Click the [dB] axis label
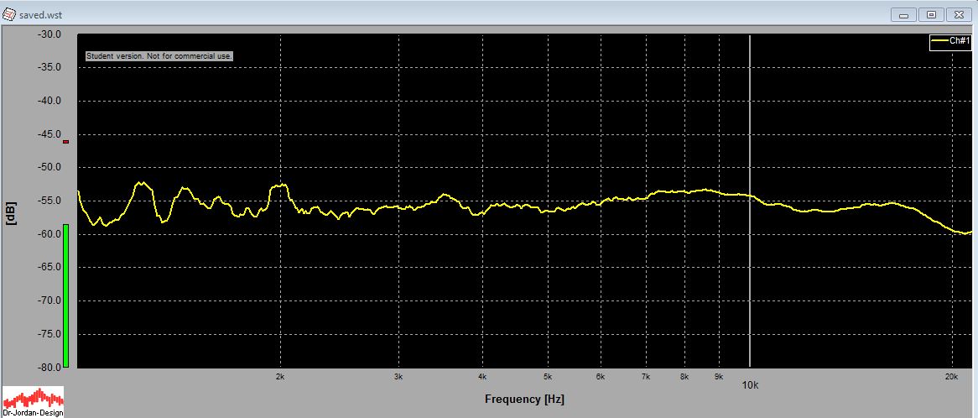This screenshot has width=978, height=418. (11, 212)
